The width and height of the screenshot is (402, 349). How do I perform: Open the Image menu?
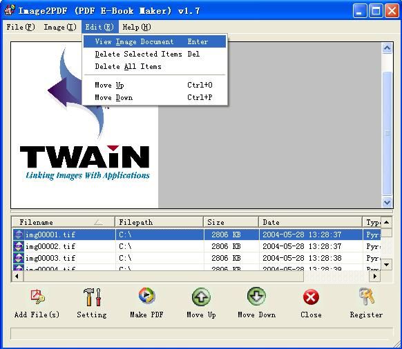coord(60,27)
